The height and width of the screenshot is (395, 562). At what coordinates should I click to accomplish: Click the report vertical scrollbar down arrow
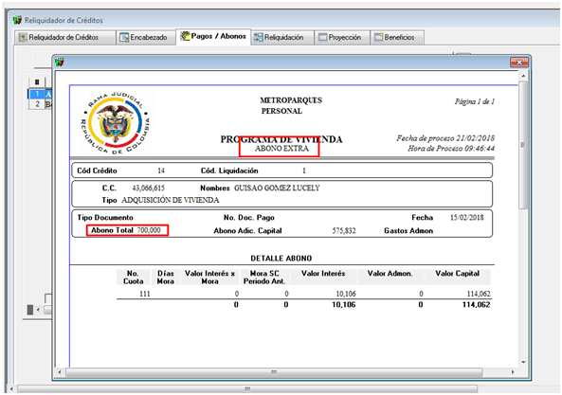523,362
